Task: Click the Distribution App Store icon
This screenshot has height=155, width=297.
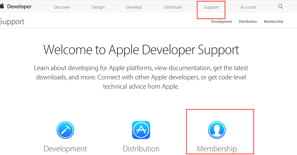Action: coord(141,130)
